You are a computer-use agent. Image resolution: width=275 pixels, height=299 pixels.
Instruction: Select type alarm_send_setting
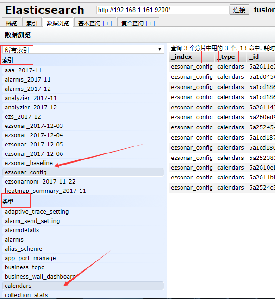pyautogui.click(x=83, y=221)
